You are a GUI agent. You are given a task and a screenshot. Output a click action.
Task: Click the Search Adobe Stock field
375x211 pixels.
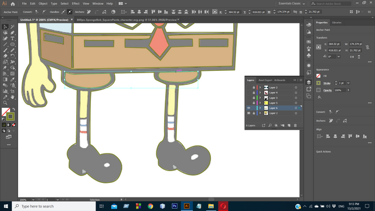coord(331,4)
